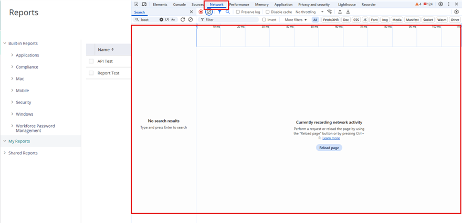Close the Search pane
Image resolution: width=462 pixels, height=223 pixels.
tap(191, 12)
